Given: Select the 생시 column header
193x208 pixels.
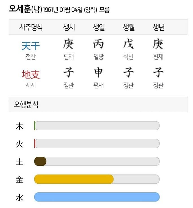Looking at the screenshot, I should click(69, 27).
